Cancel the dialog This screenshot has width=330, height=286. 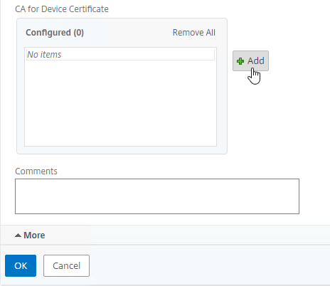[66, 265]
